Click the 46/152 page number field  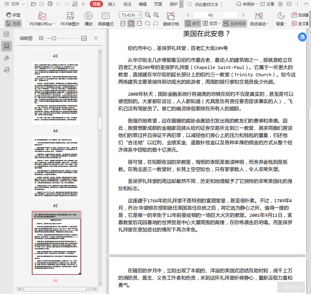pos(215,15)
